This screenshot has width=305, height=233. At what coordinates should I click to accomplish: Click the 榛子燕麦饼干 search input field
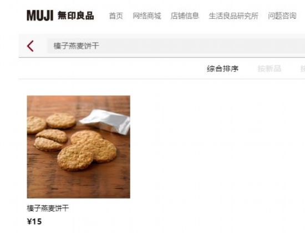pyautogui.click(x=176, y=46)
